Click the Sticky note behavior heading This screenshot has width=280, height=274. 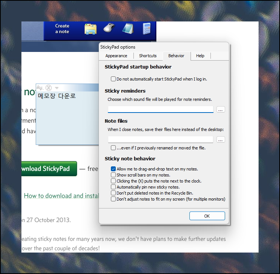pos(130,158)
